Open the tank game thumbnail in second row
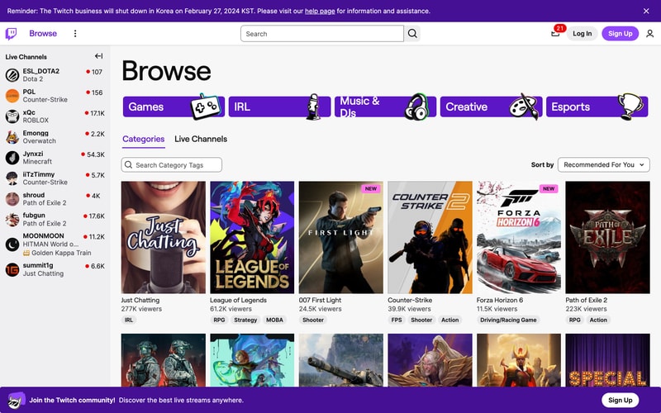661x413 pixels. click(x=341, y=360)
